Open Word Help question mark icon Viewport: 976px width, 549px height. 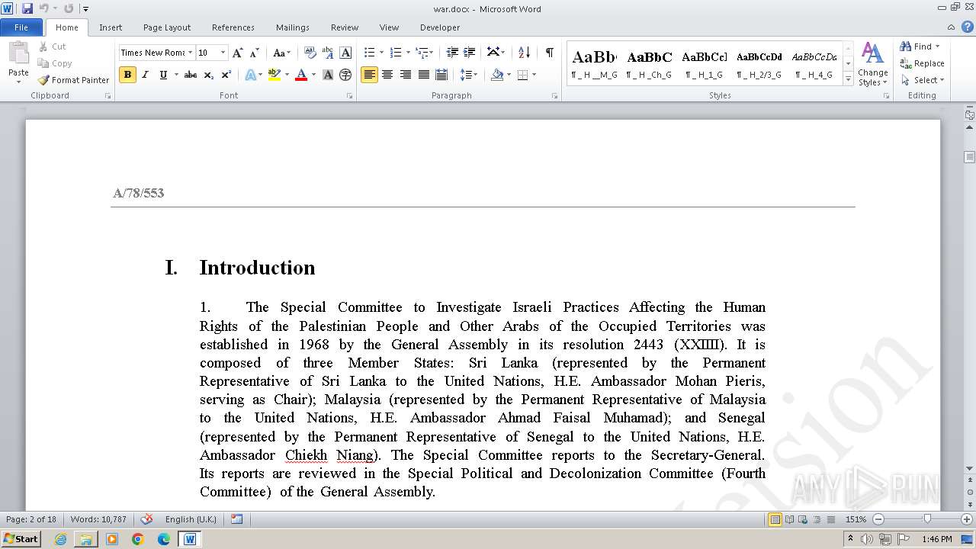click(966, 27)
